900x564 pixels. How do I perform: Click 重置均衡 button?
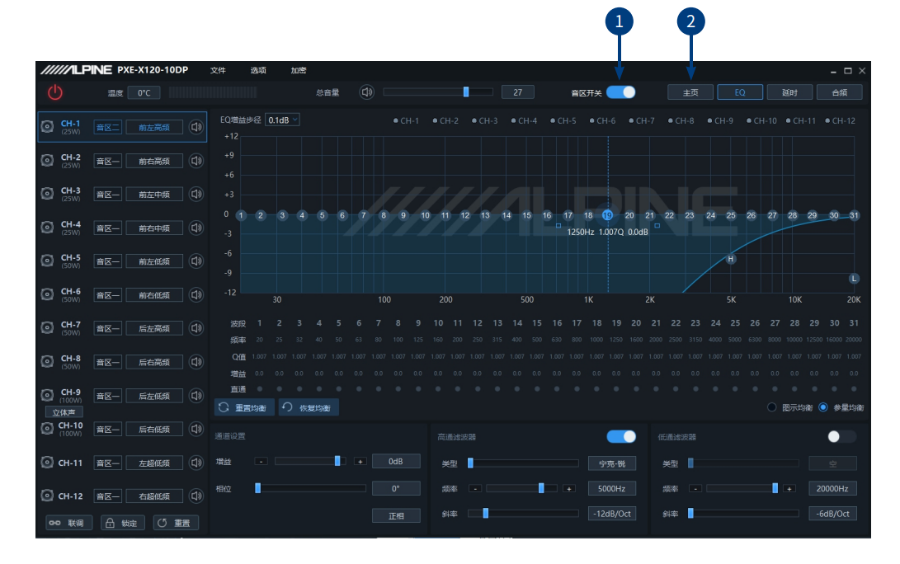tap(244, 407)
